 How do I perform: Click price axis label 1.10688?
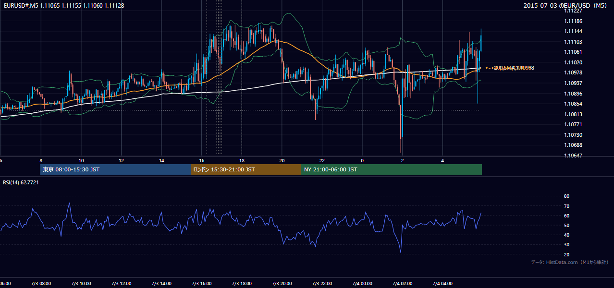click(x=574, y=145)
